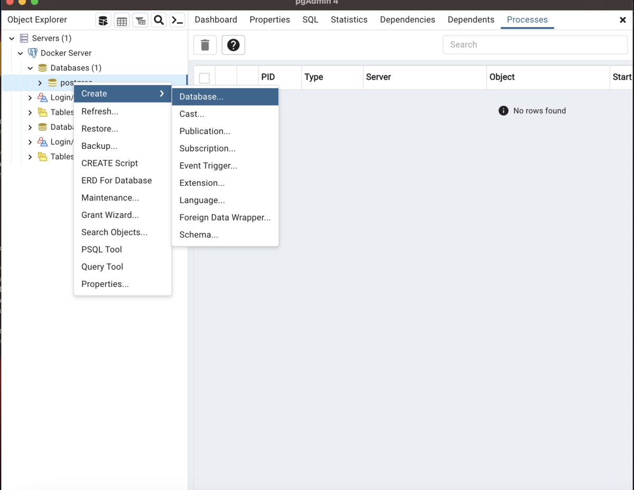The height and width of the screenshot is (490, 634).
Task: Select Schema... submenu item
Action: click(225, 234)
